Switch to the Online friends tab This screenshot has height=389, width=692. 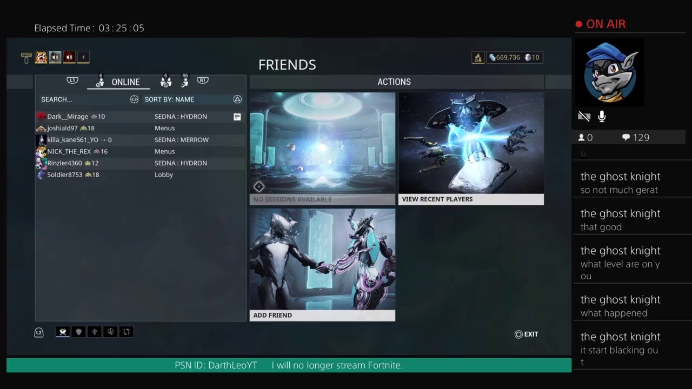pos(119,82)
